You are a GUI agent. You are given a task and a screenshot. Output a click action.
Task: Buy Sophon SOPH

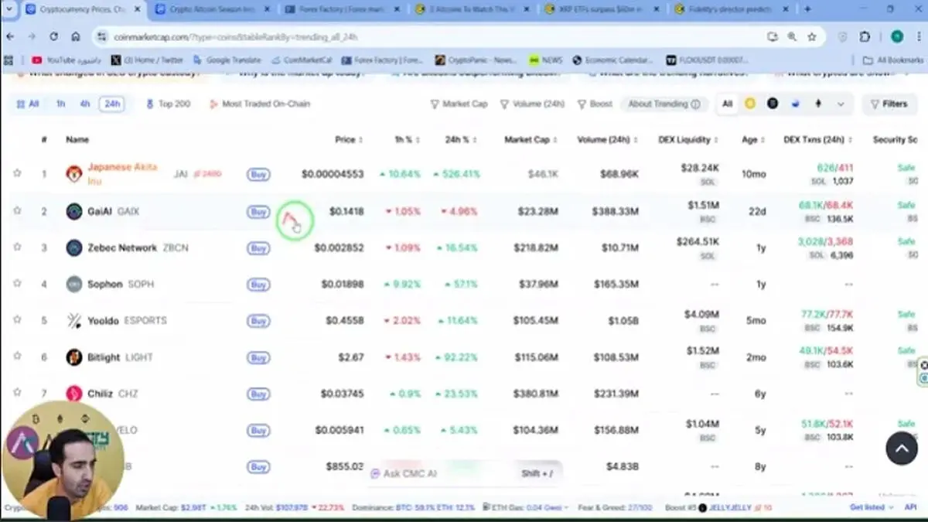258,284
